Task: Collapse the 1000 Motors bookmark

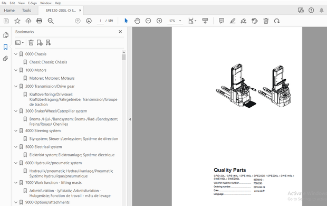Action: click(16, 70)
